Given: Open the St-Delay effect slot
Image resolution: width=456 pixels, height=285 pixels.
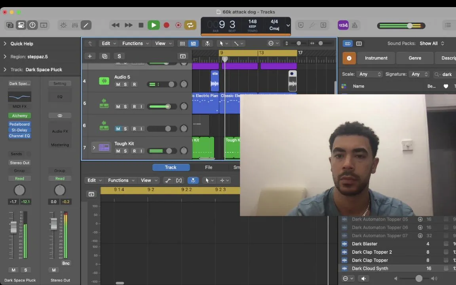Looking at the screenshot, I should coord(19,130).
